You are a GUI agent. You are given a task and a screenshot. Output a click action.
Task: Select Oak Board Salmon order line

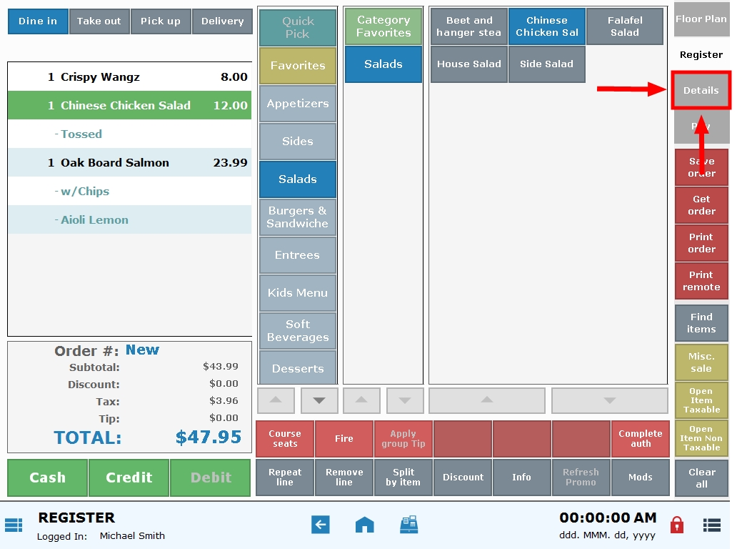click(130, 162)
